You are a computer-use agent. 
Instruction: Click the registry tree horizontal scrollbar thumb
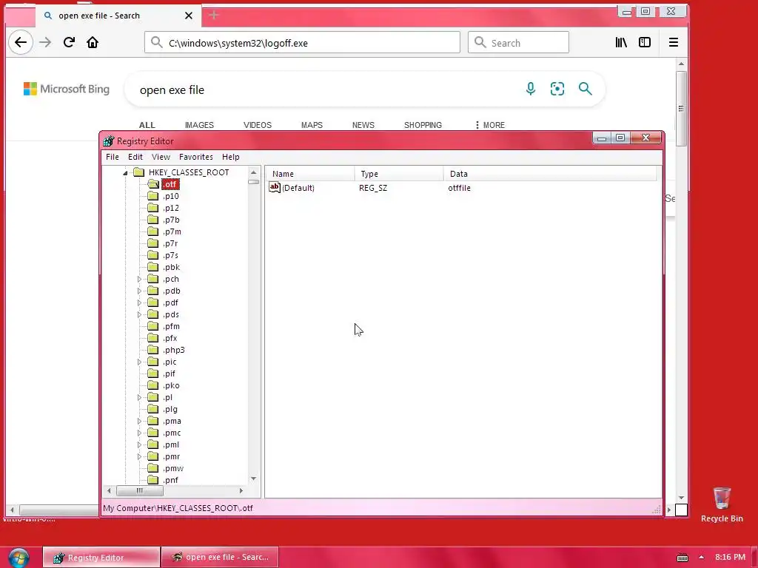pos(140,491)
